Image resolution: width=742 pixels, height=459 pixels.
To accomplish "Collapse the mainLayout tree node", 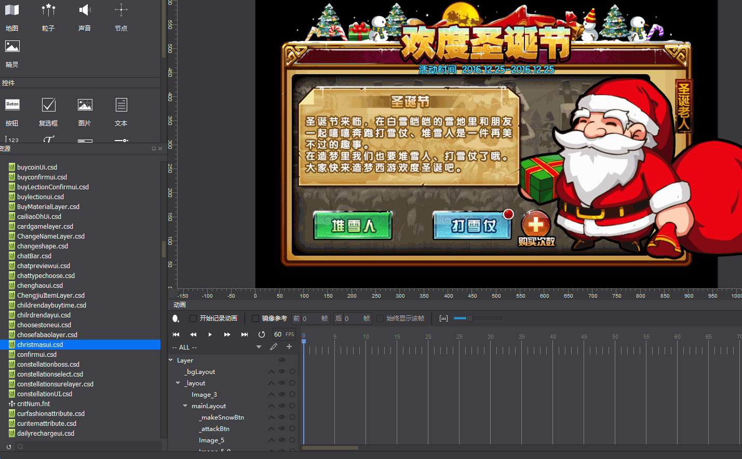I will point(185,406).
